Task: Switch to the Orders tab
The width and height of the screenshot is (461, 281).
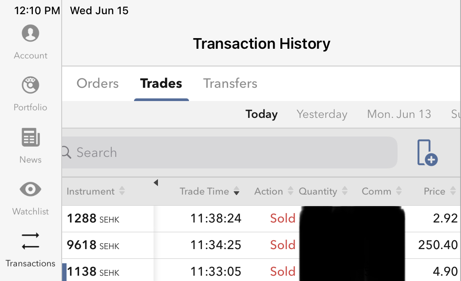Action: tap(98, 83)
